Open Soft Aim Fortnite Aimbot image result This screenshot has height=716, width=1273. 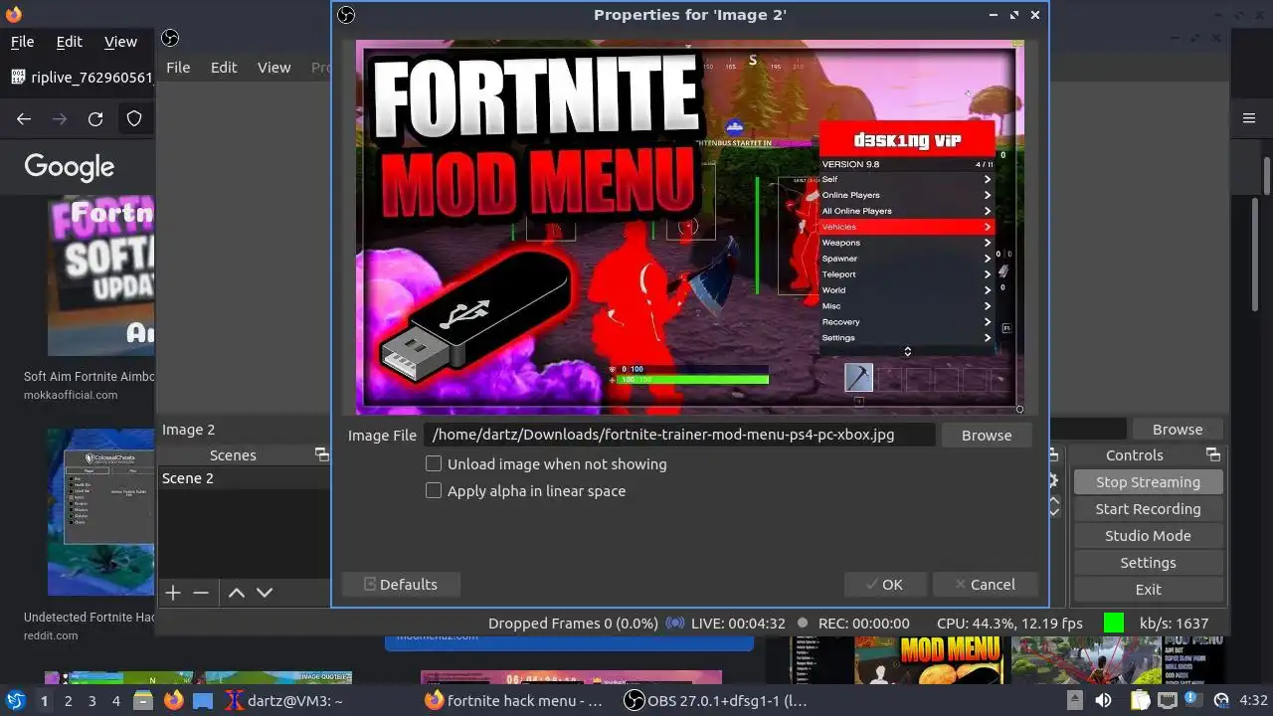tap(100, 275)
